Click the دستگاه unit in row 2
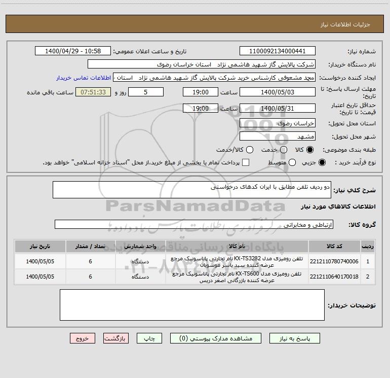This screenshot has height=378, width=390. [x=140, y=277]
